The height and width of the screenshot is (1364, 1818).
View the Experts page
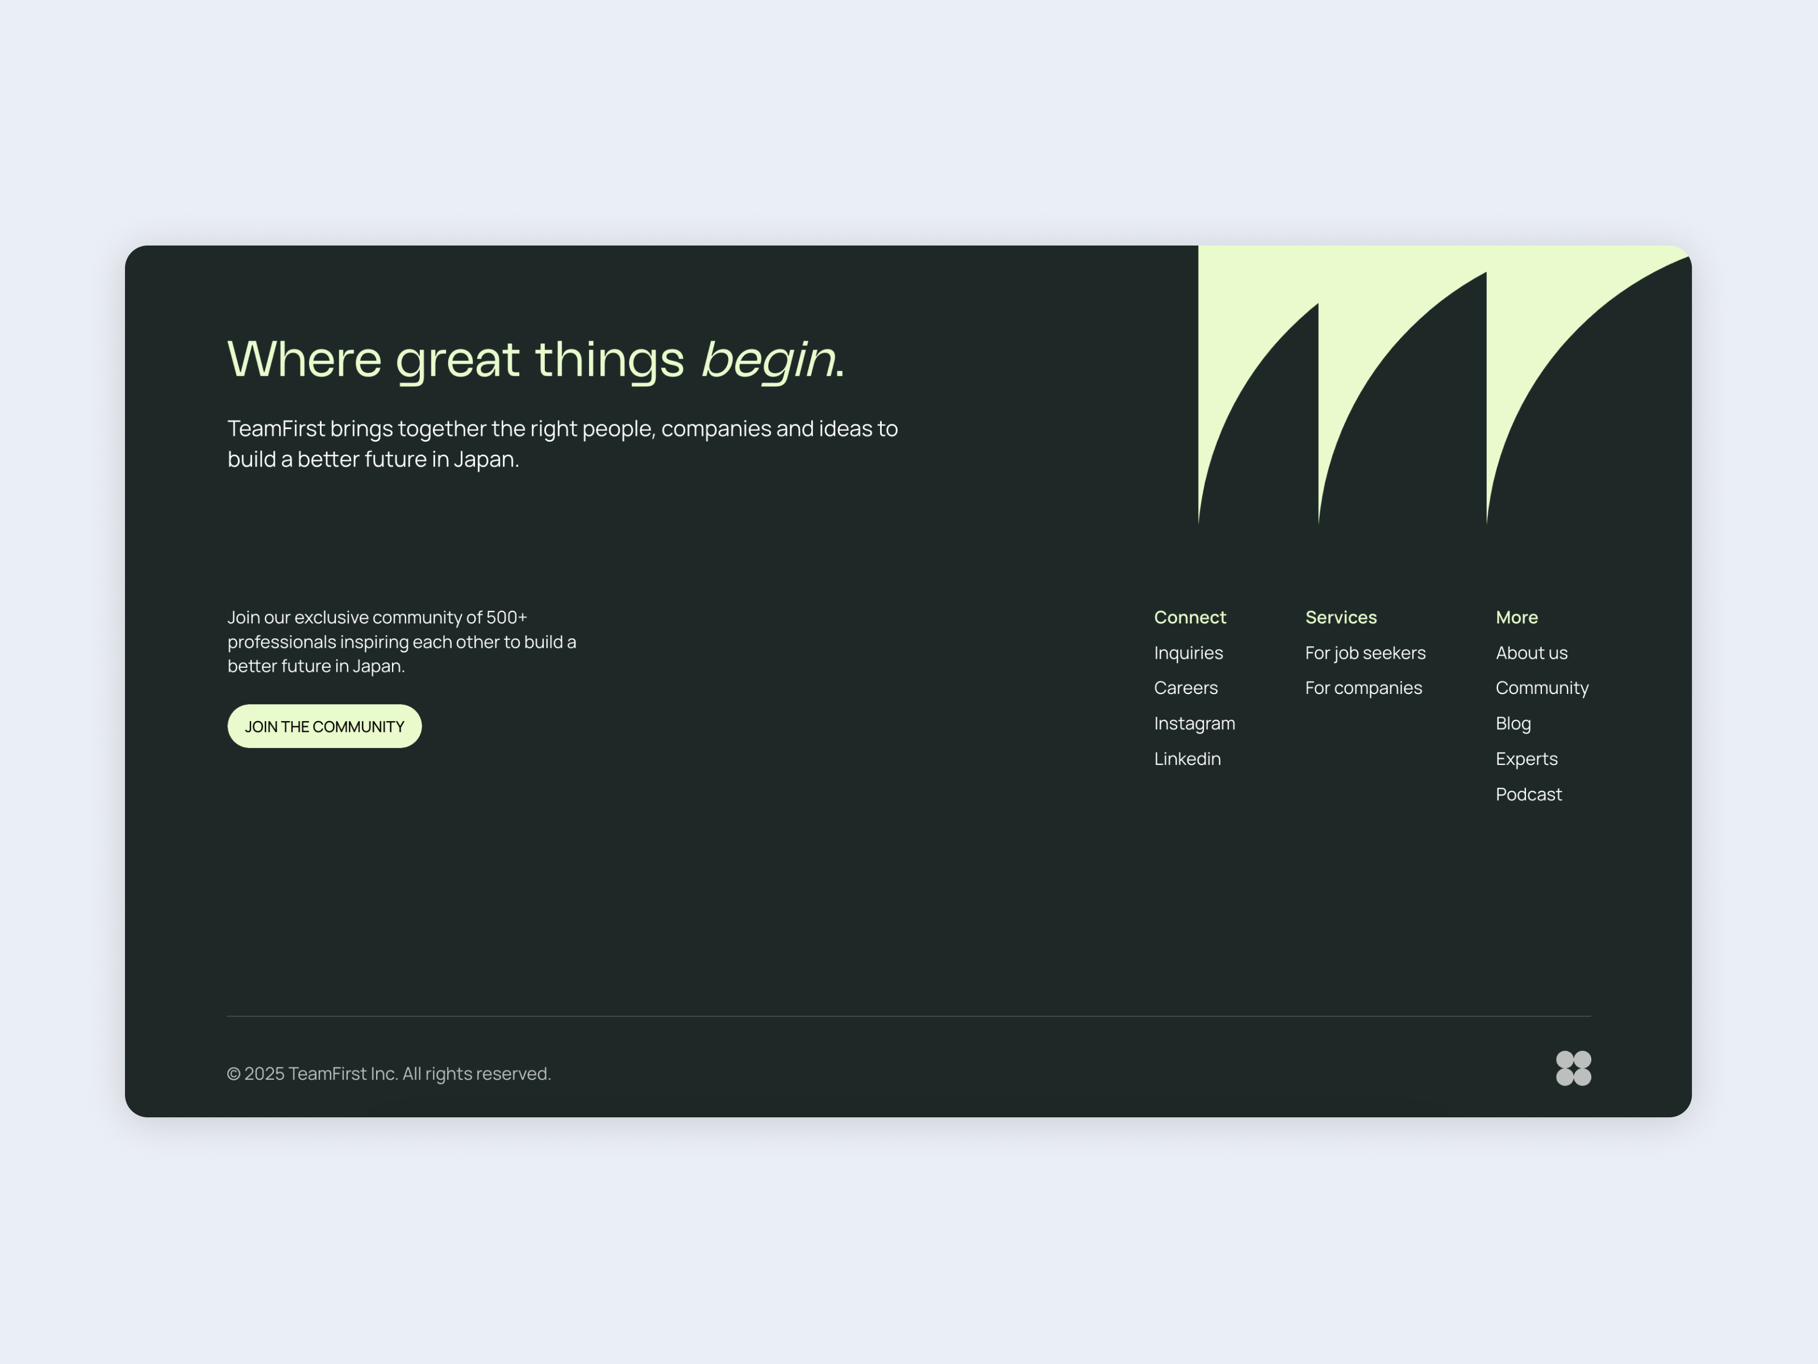1526,758
